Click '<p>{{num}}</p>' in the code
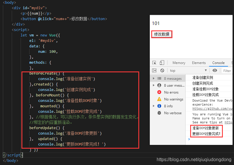This screenshot has height=165, width=234. [36, 13]
